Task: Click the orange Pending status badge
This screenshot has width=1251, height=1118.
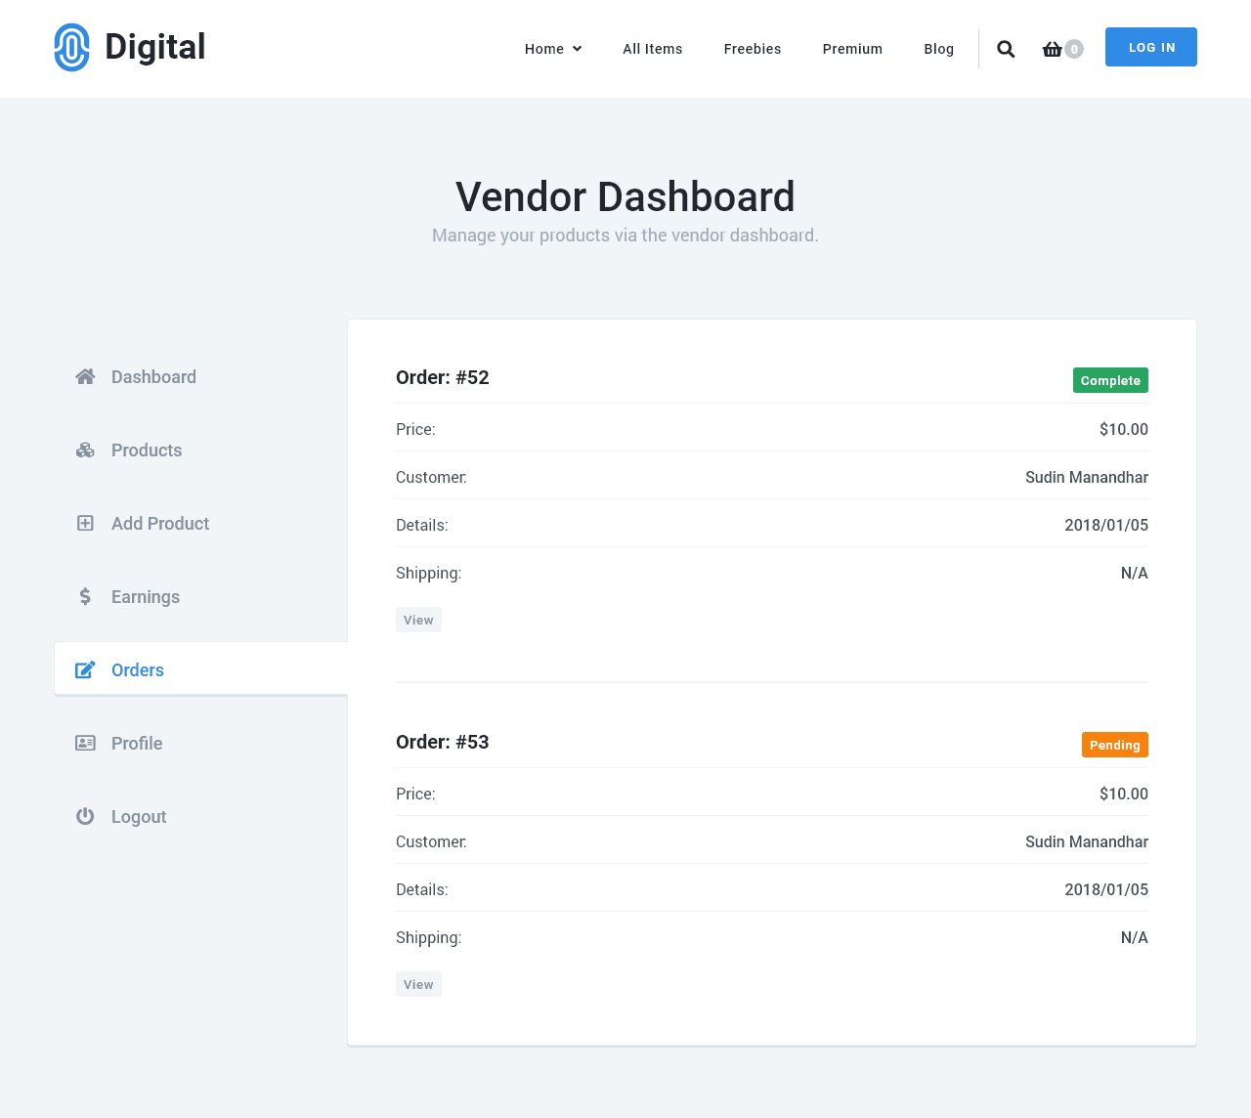Action: tap(1114, 746)
